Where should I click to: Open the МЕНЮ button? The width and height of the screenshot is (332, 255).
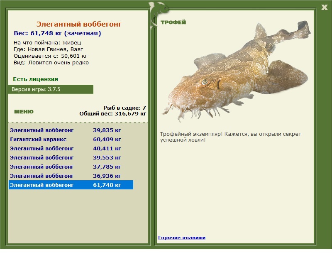click(24, 112)
